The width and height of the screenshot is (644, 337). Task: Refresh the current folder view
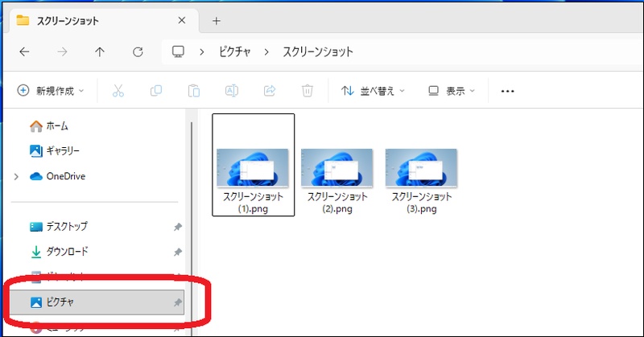[138, 51]
